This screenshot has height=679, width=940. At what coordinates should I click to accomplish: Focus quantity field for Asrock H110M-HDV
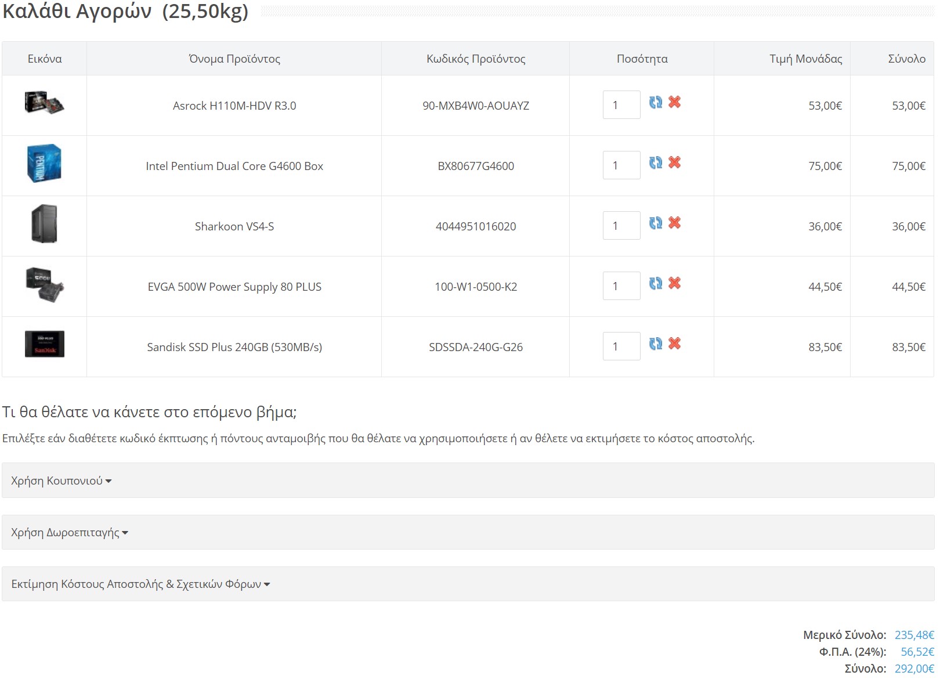[x=621, y=105]
